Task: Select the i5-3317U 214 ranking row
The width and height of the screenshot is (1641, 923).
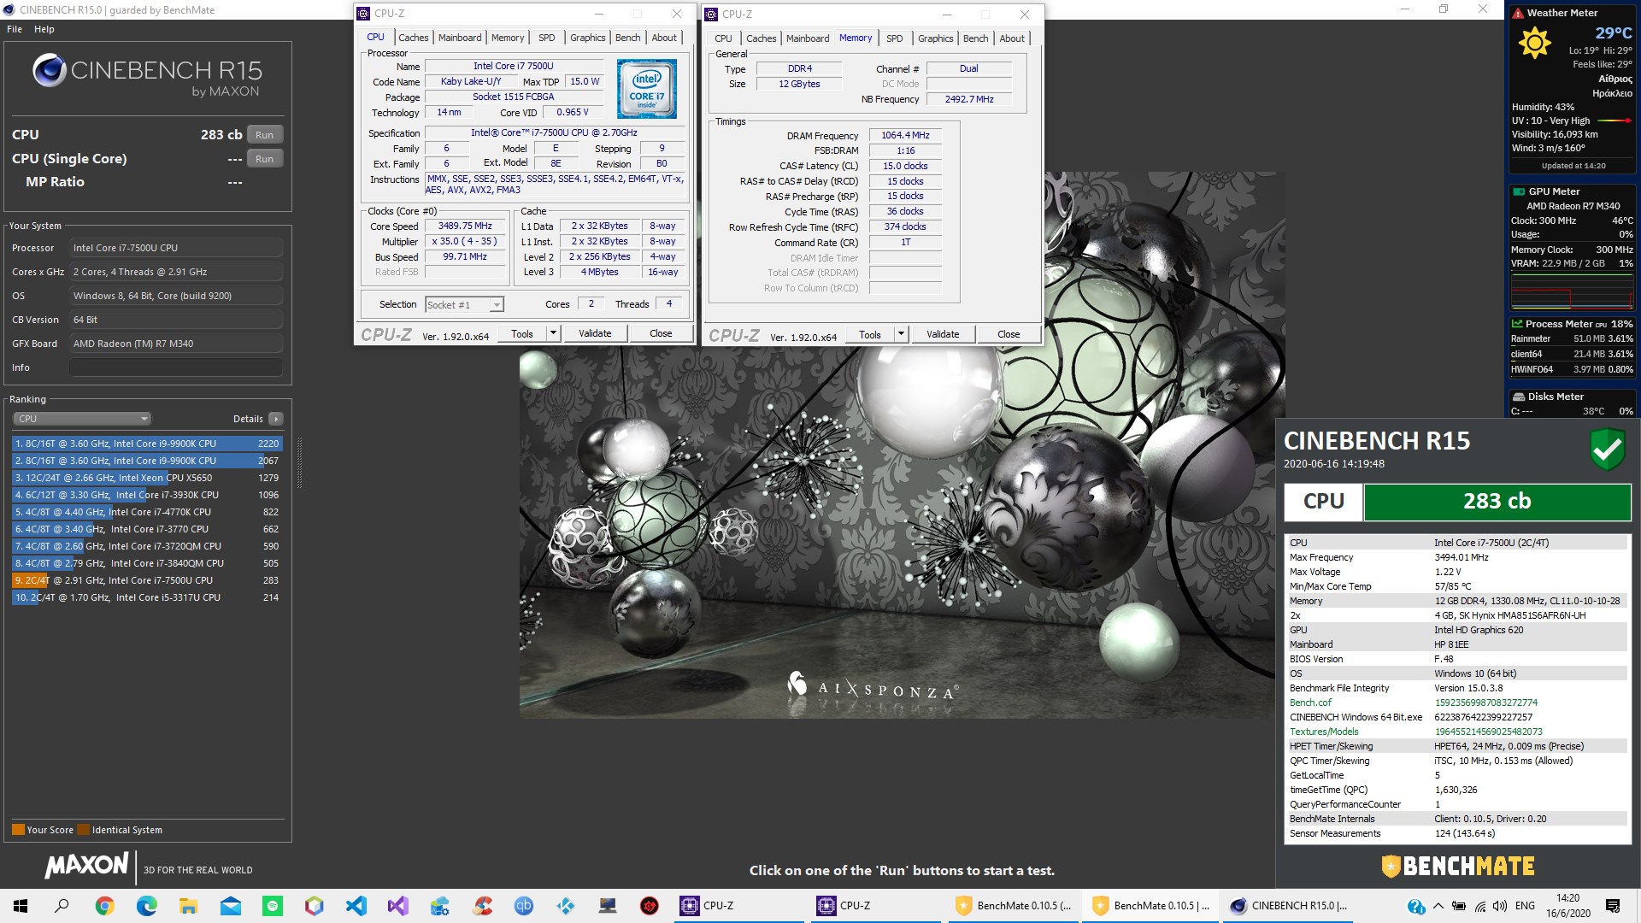Action: [x=147, y=597]
